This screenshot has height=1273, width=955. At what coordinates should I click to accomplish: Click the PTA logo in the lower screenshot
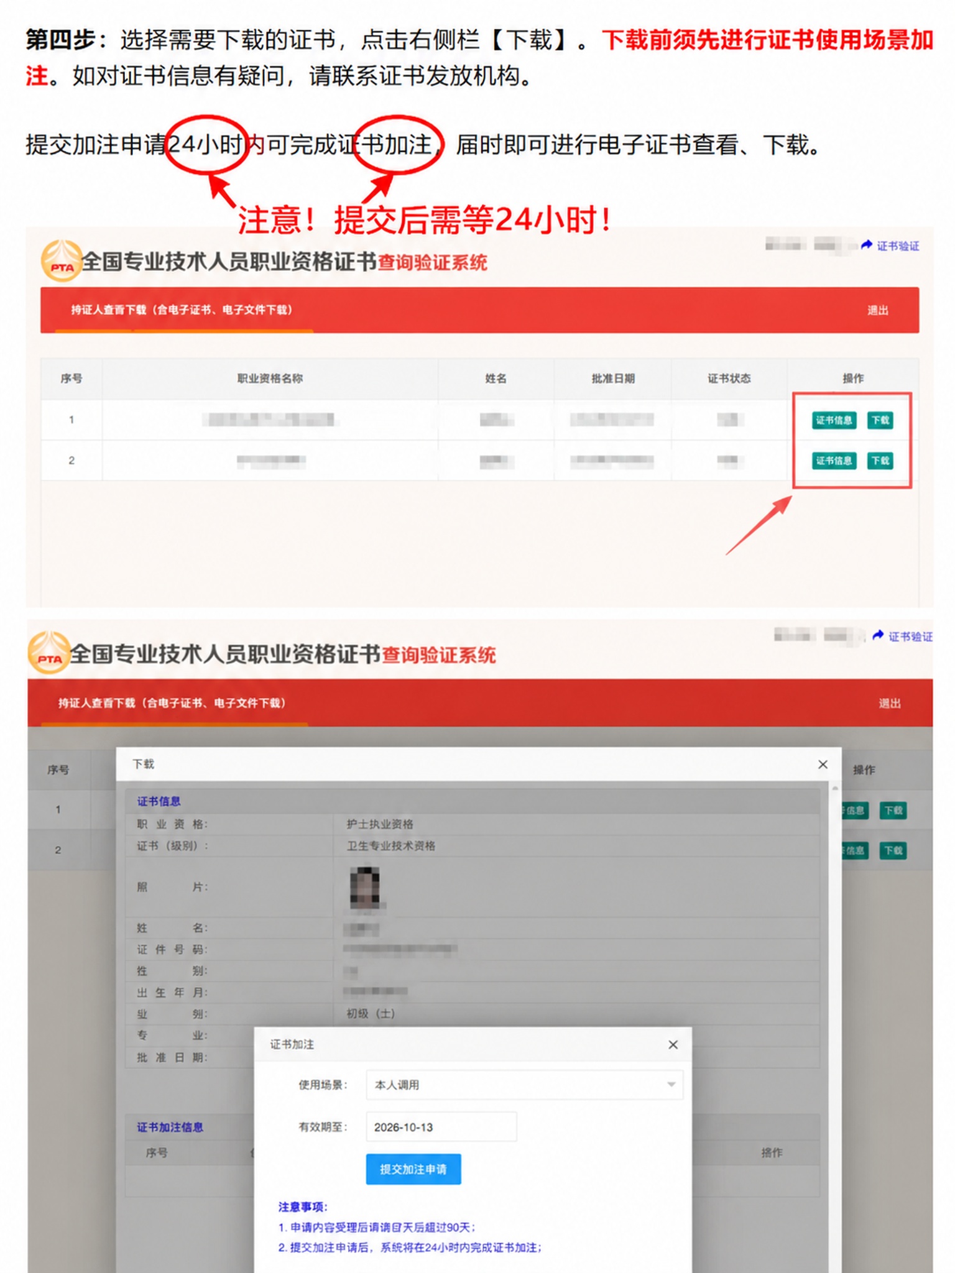pyautogui.click(x=49, y=653)
